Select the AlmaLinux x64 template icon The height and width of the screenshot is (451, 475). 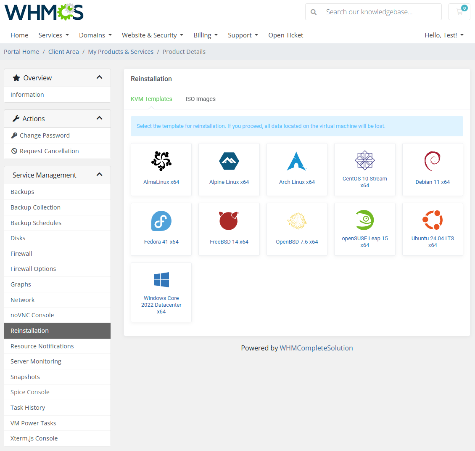tap(161, 161)
